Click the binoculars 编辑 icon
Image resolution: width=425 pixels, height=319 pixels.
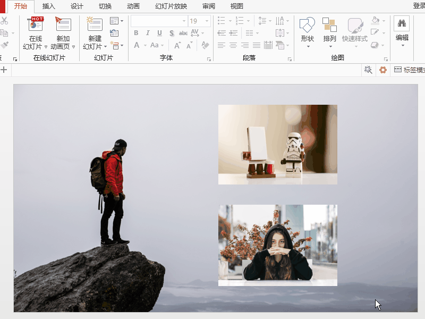coord(402,24)
